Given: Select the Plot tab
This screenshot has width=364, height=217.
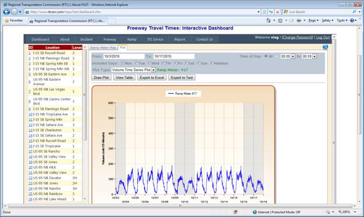Looking at the screenshot, I should [x=123, y=48].
